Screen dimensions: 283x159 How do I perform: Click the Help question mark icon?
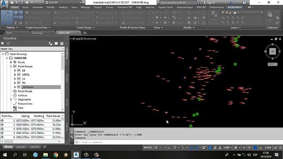(245, 3)
